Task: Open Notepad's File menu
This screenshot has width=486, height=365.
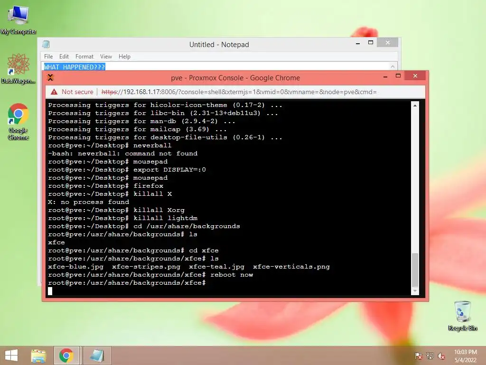Action: click(48, 57)
